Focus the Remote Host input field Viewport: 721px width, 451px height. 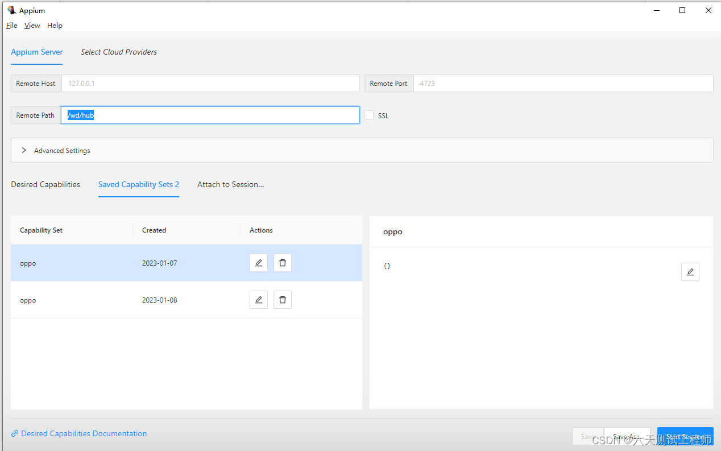210,83
